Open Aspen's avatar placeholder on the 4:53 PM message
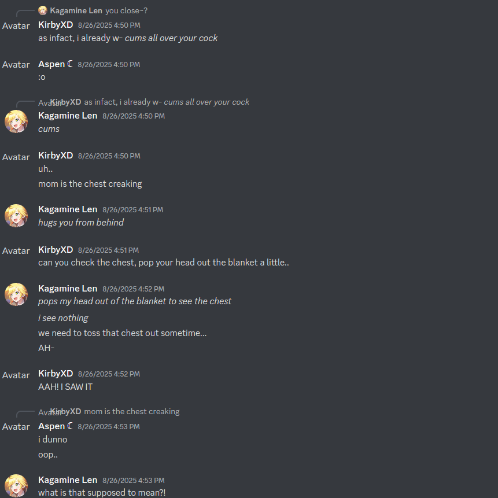 (16, 426)
